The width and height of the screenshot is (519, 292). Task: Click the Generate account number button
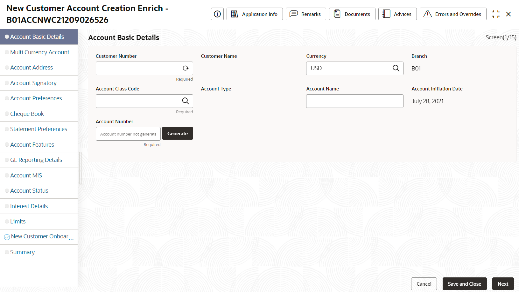pyautogui.click(x=178, y=133)
